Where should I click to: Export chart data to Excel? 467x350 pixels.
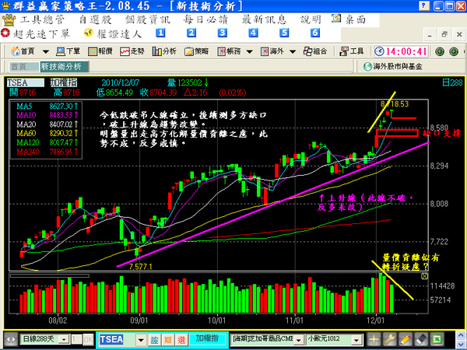click(x=437, y=339)
